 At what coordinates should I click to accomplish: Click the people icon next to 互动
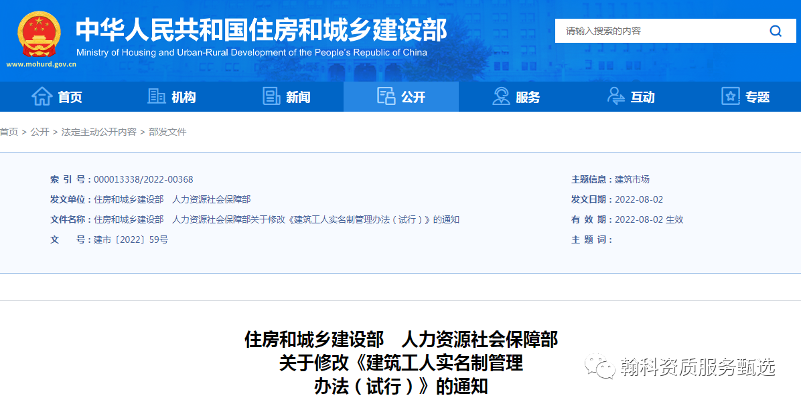coord(615,96)
